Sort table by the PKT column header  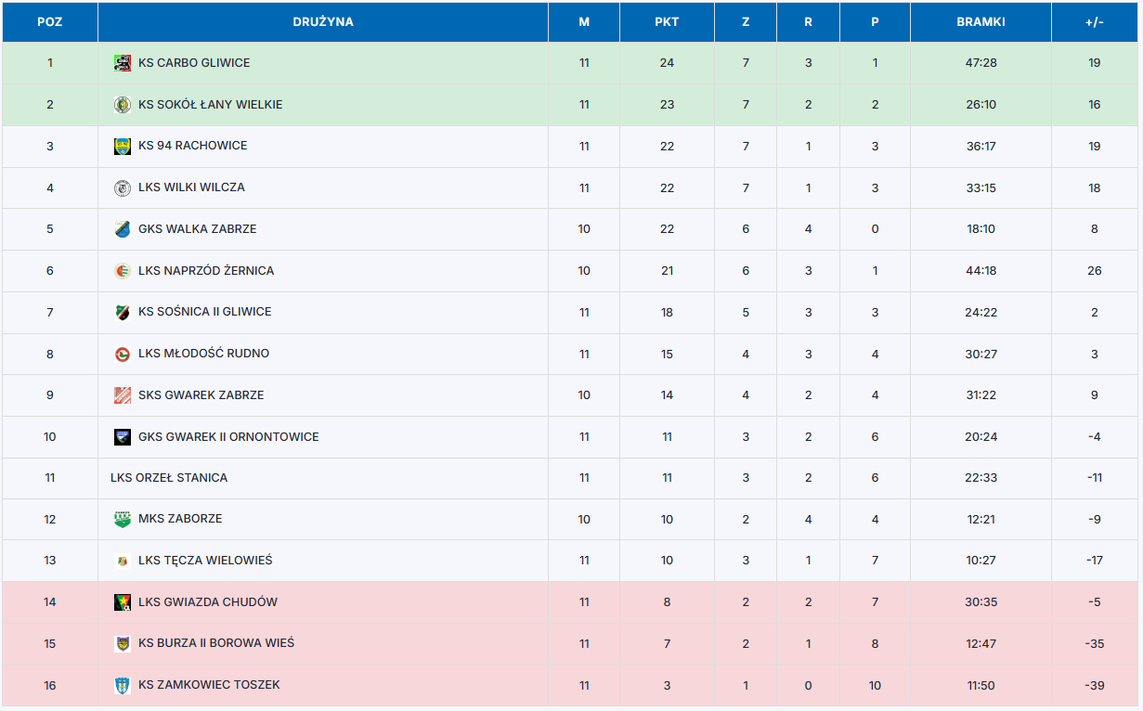[x=667, y=22]
